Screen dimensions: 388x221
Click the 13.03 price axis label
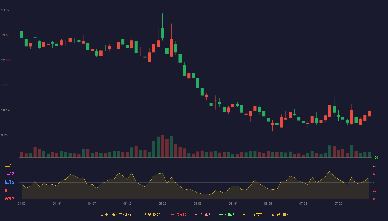[x=5, y=35]
